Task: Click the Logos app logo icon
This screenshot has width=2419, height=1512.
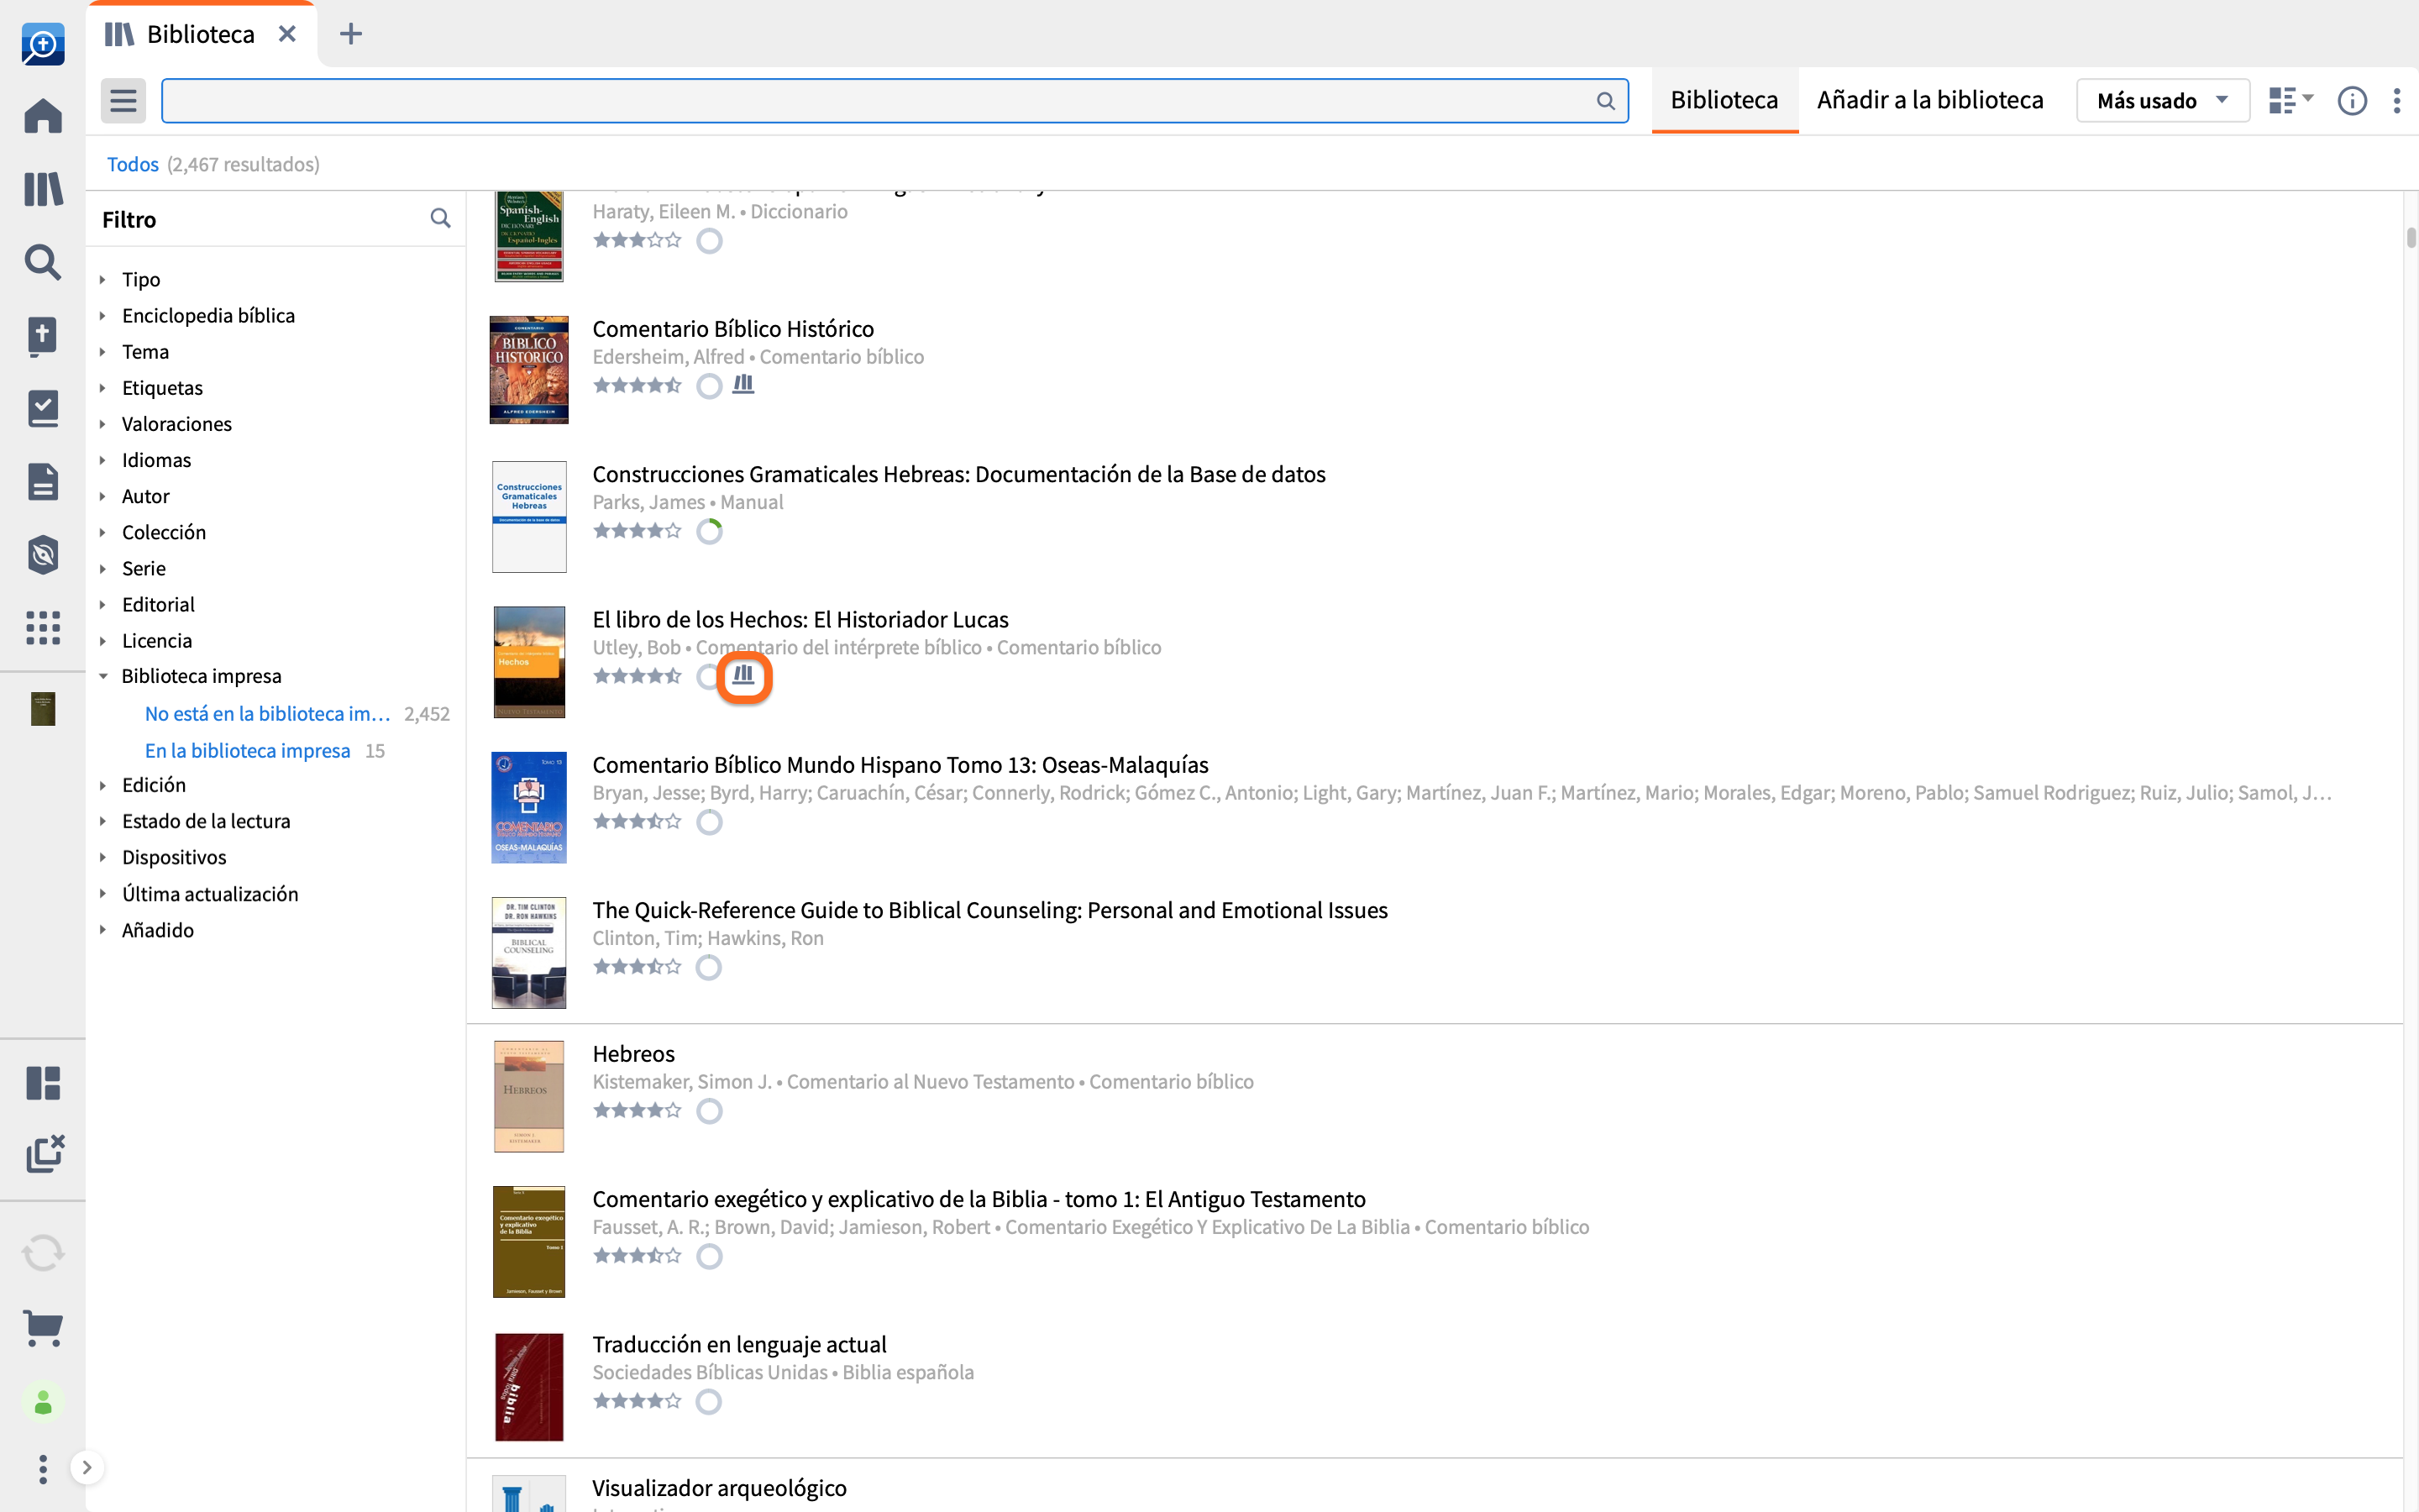Action: [x=43, y=44]
